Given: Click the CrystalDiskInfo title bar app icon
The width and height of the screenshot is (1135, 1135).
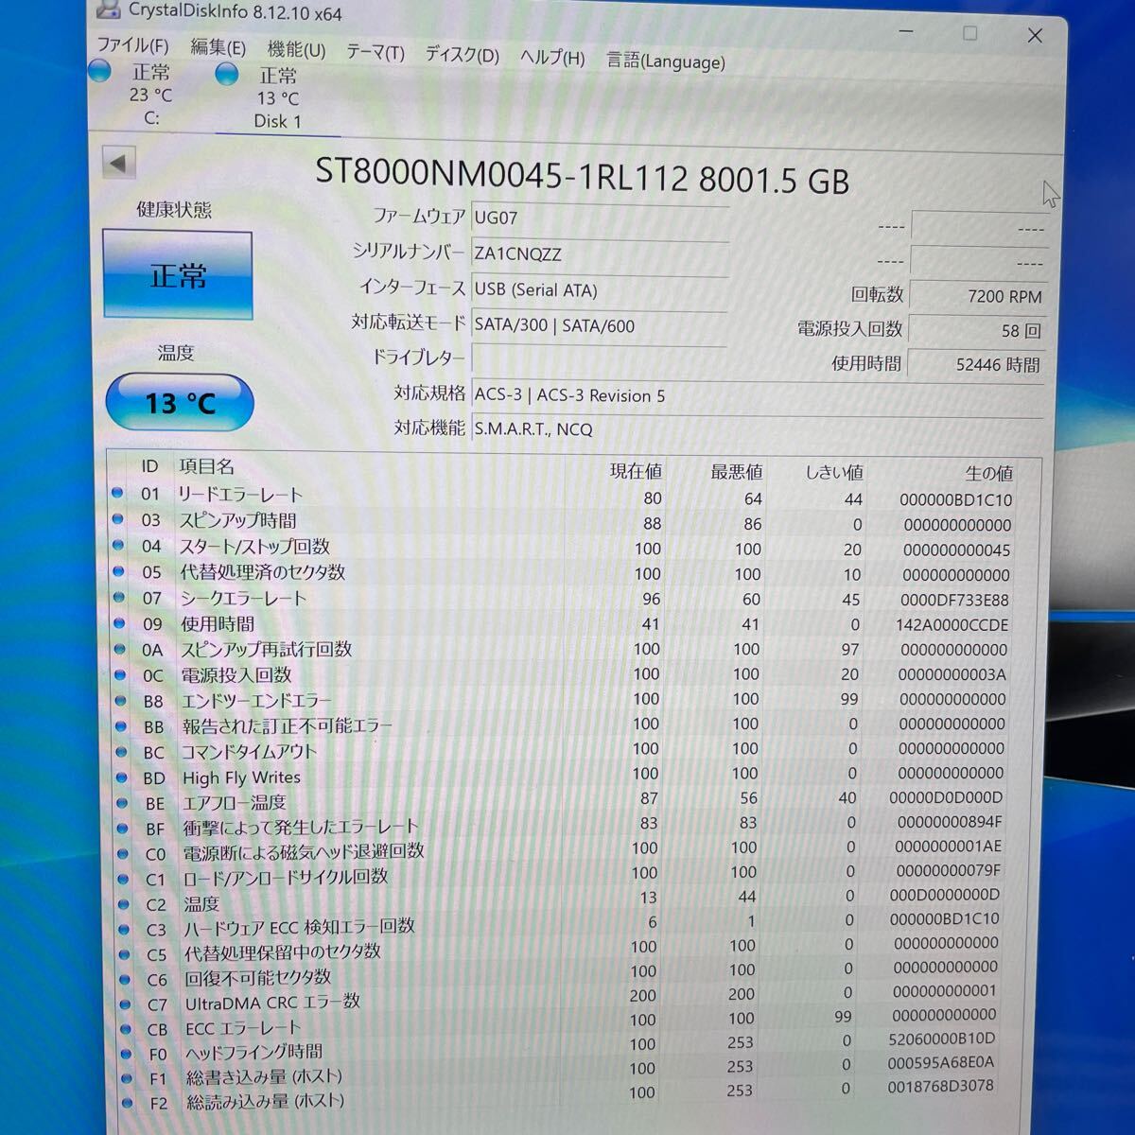Looking at the screenshot, I should coord(109,9).
